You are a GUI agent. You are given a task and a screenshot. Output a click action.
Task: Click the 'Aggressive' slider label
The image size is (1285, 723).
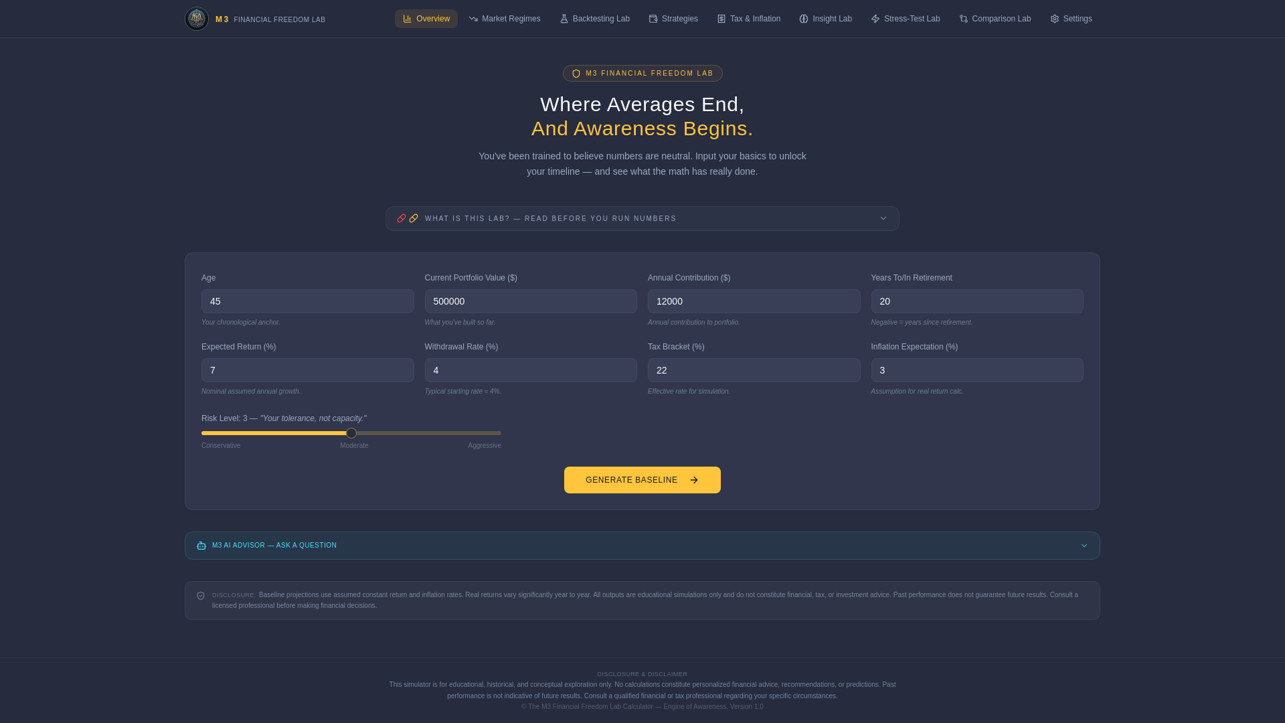pyautogui.click(x=485, y=446)
